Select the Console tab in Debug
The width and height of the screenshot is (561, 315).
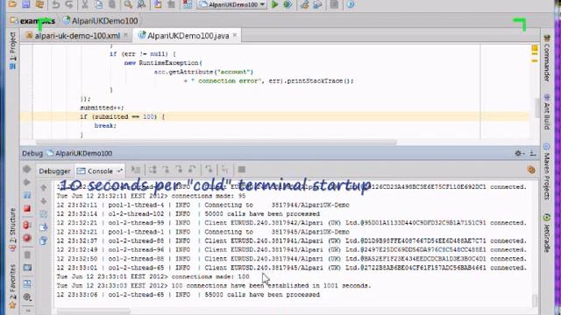100,171
